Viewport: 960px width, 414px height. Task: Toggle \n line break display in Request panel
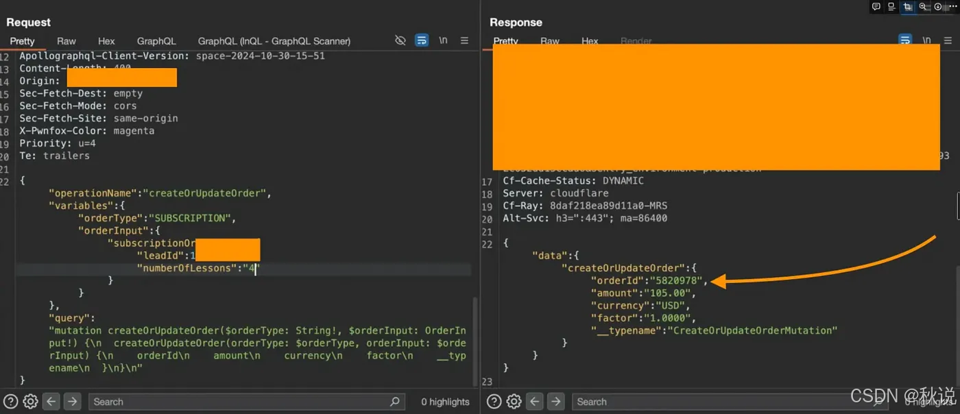click(443, 40)
